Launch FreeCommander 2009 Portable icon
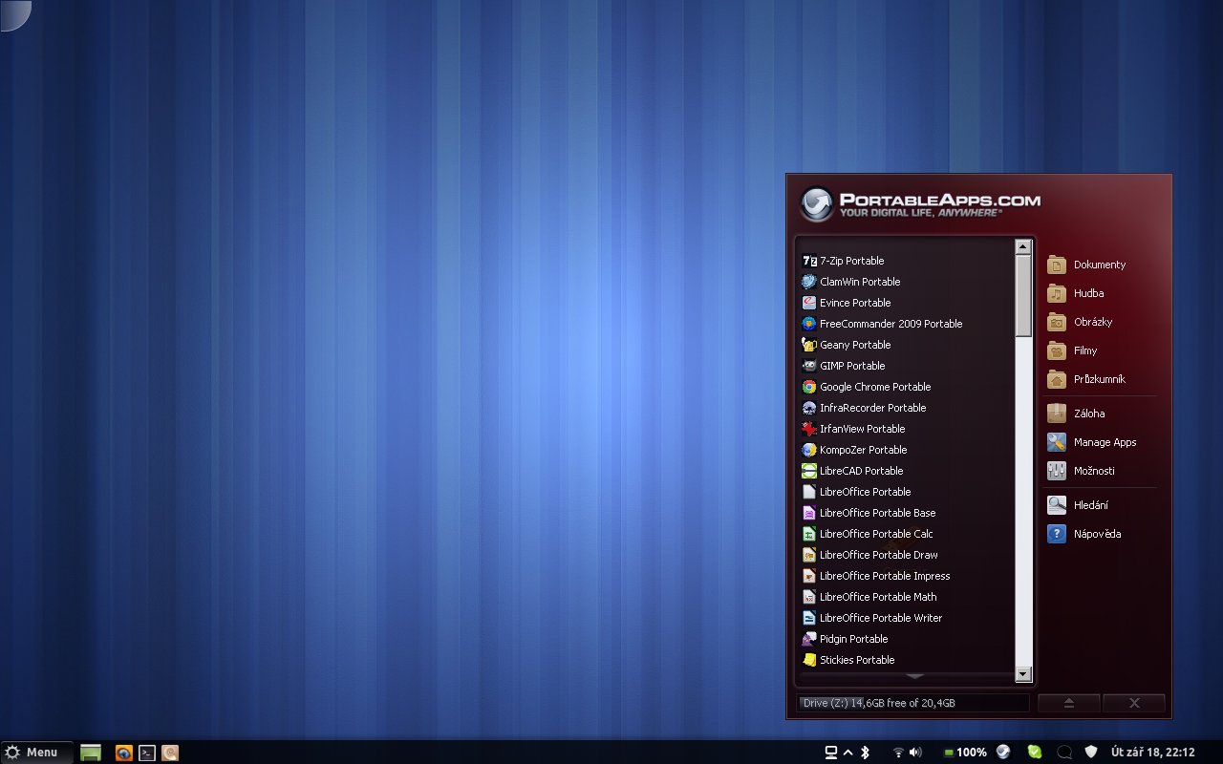The image size is (1223, 764). [809, 324]
